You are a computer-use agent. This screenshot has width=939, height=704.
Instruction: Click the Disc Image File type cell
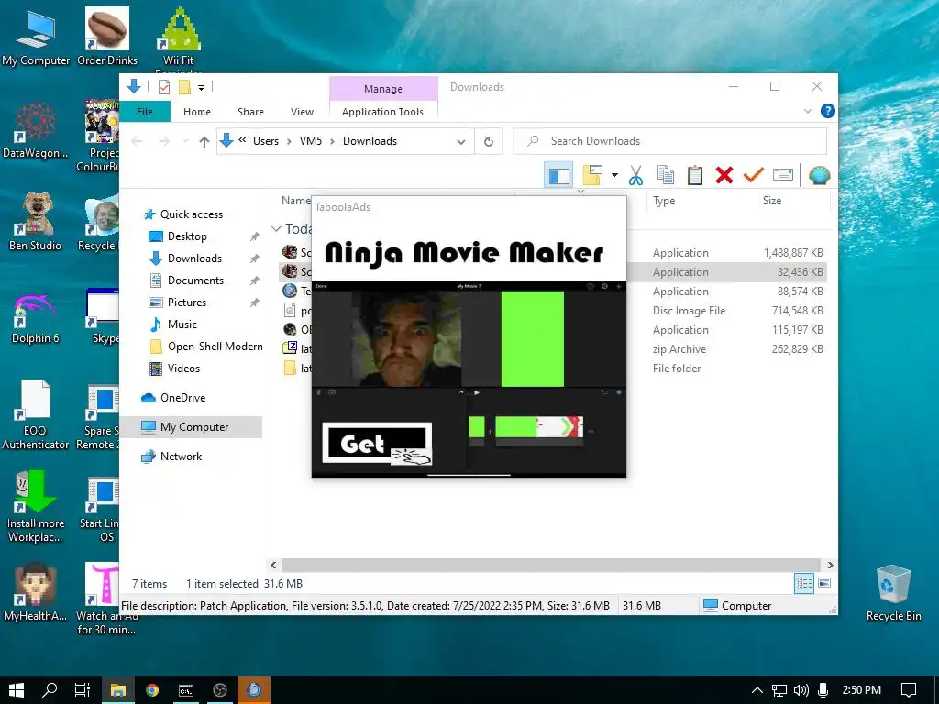[x=689, y=311]
